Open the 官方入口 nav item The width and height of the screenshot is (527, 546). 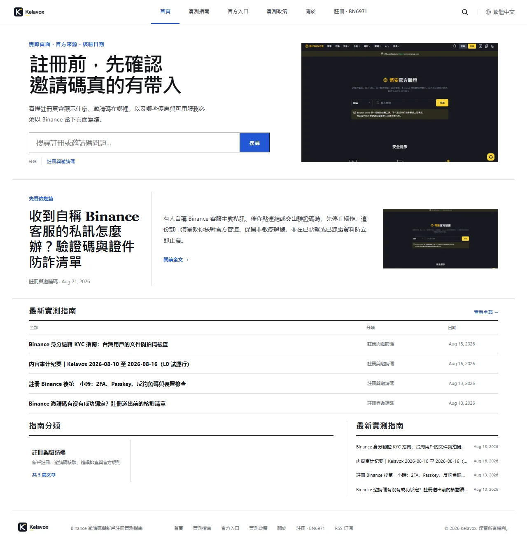[238, 12]
